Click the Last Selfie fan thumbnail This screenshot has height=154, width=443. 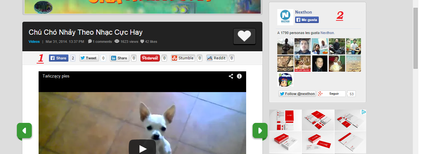tap(303, 64)
